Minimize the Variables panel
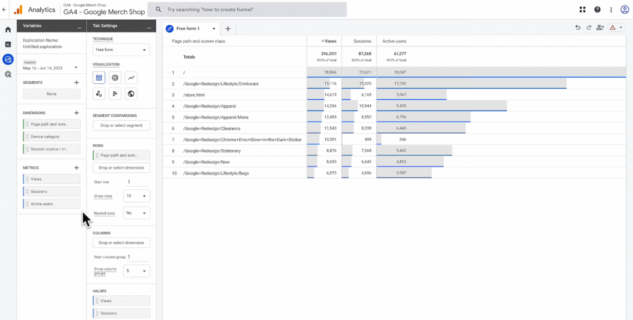The width and height of the screenshot is (633, 320). (x=80, y=27)
